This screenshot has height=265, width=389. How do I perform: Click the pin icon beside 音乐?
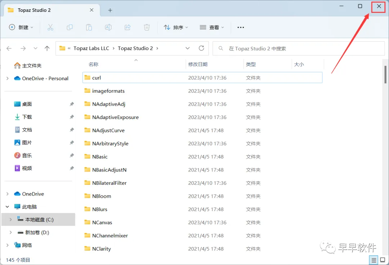pos(72,156)
